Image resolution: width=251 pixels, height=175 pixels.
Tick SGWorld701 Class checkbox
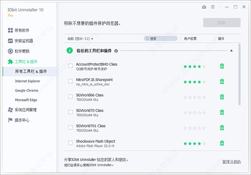(x=70, y=128)
